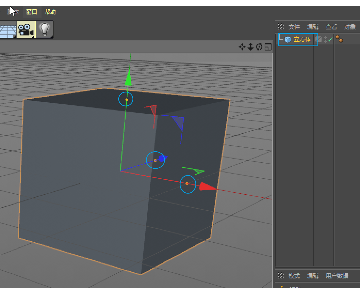
Task: Click the camera object tool icon
Action: click(26, 30)
